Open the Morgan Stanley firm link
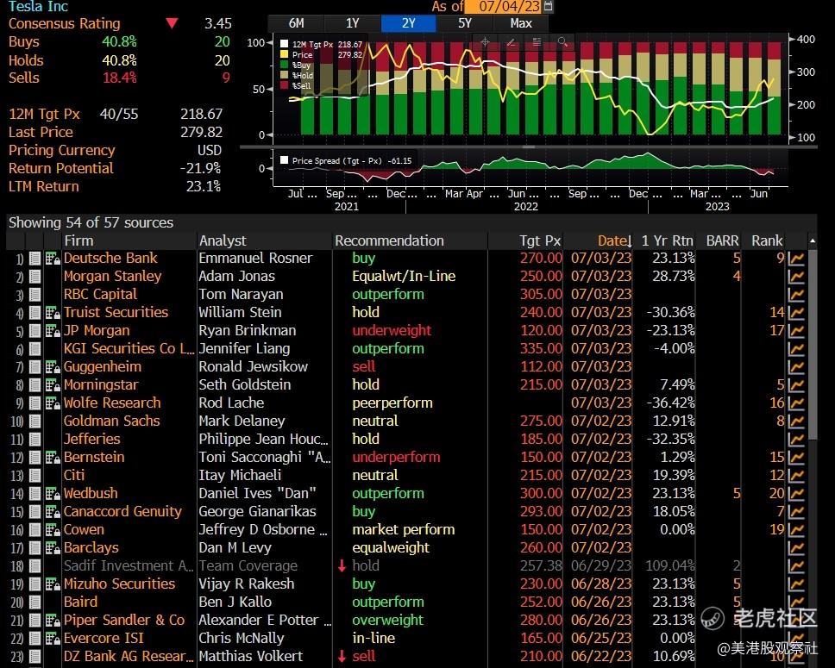The height and width of the screenshot is (668, 835). click(x=112, y=276)
